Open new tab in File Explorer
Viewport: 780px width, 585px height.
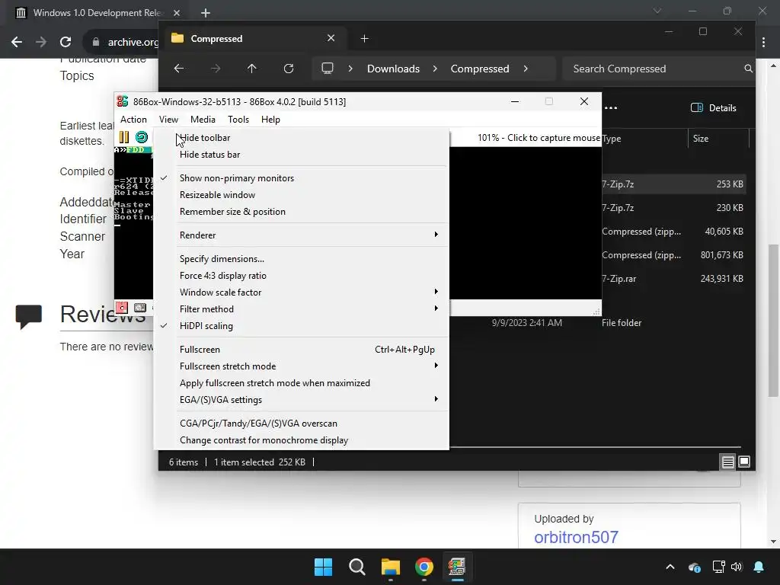(x=364, y=38)
